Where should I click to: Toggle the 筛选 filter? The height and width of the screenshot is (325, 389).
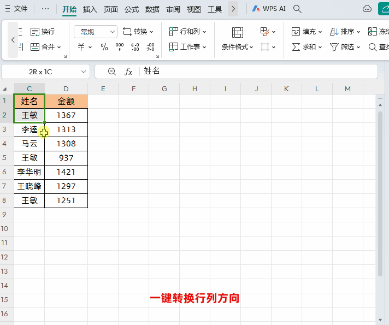click(342, 47)
